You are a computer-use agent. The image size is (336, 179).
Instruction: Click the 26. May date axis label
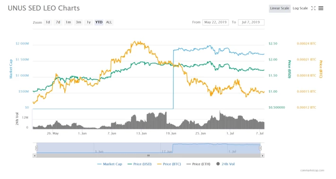tap(53, 133)
